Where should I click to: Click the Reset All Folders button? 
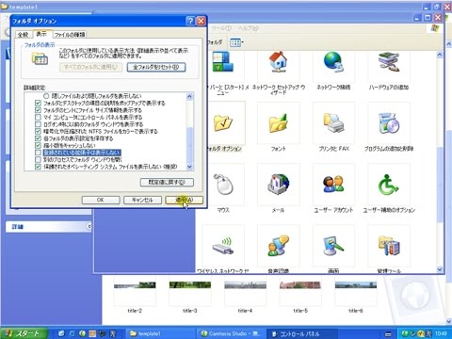pyautogui.click(x=156, y=67)
